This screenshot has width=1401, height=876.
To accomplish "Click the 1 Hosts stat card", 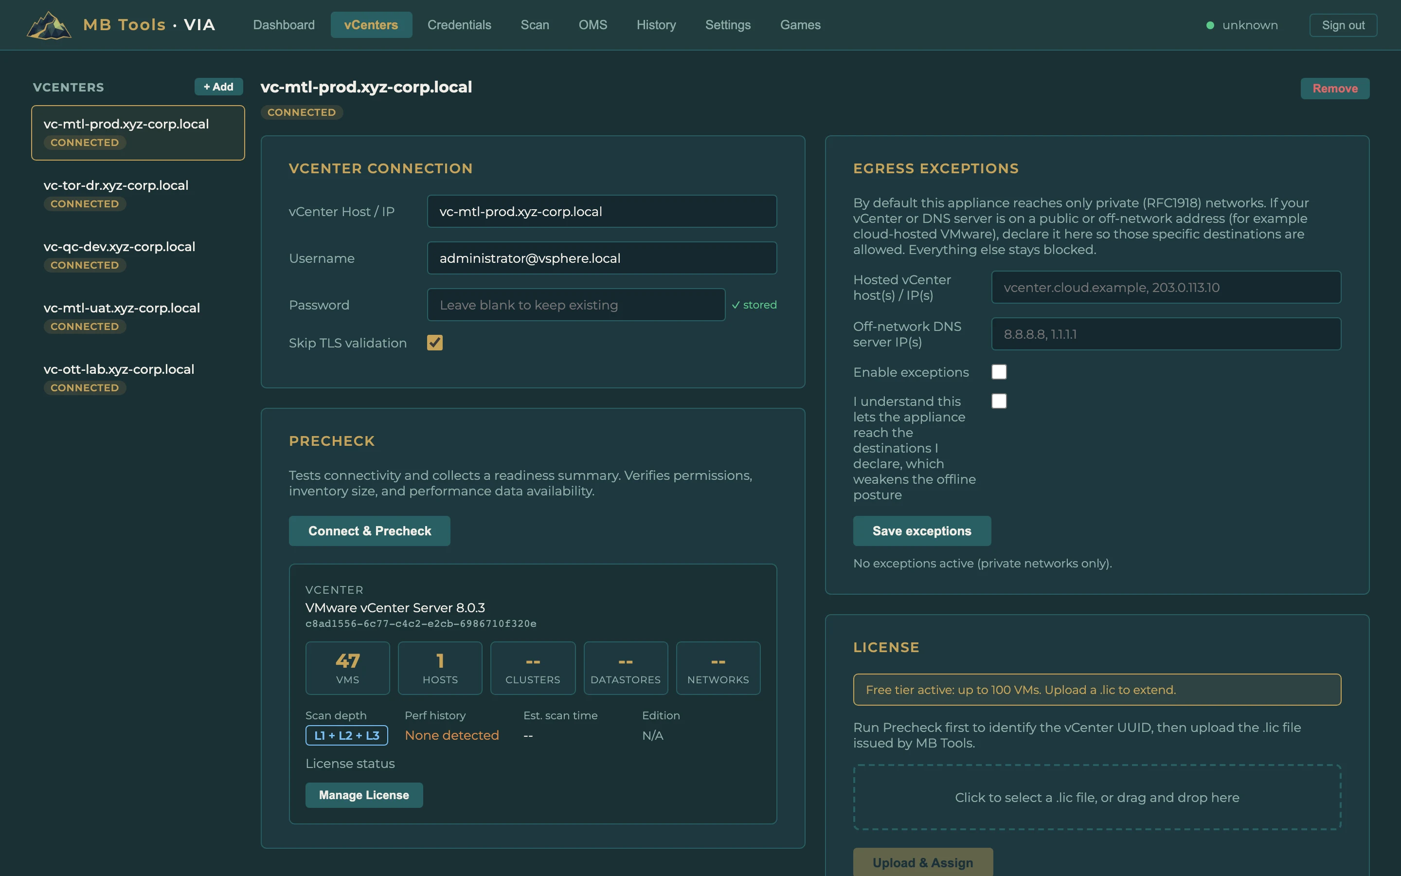I will (x=440, y=667).
